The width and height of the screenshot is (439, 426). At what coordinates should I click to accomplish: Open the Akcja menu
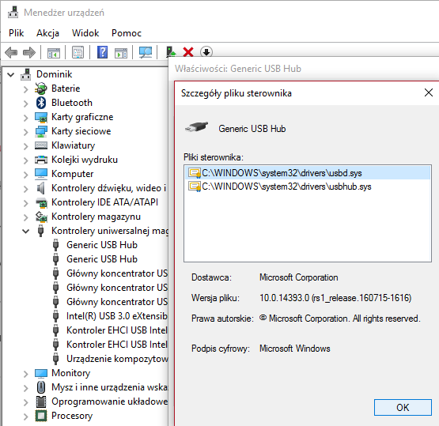pos(48,33)
